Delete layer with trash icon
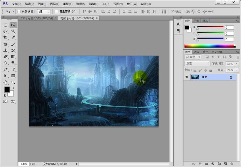The image size is (241, 167). pyautogui.click(x=232, y=164)
